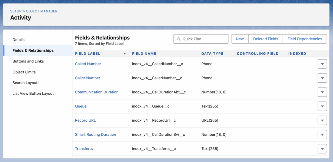Open the Called Number field link
333x162 pixels.
click(88, 64)
